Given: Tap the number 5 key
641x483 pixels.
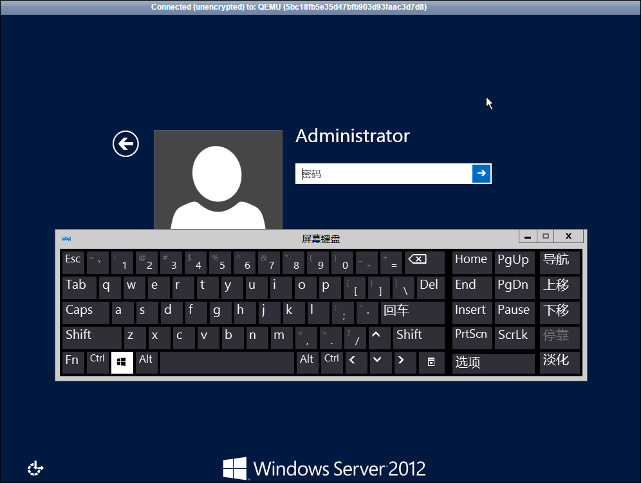Looking at the screenshot, I should coord(220,262).
